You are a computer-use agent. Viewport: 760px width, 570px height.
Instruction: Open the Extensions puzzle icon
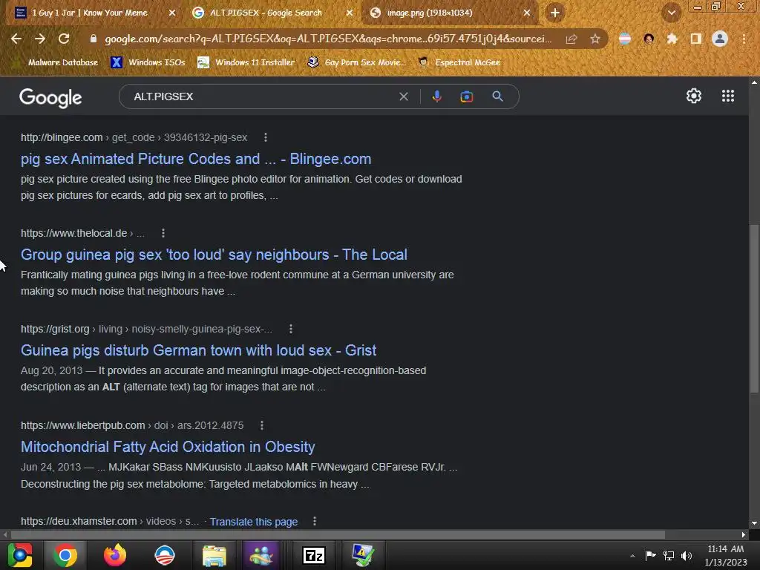pyautogui.click(x=672, y=39)
